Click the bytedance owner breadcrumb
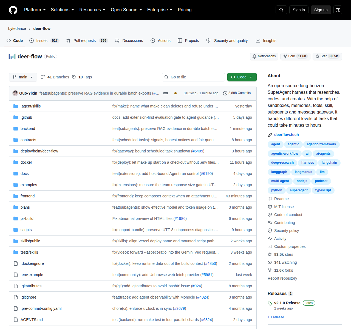Image resolution: width=351 pixels, height=329 pixels. click(17, 29)
